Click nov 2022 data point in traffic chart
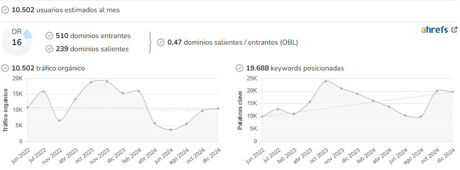 coord(59,121)
